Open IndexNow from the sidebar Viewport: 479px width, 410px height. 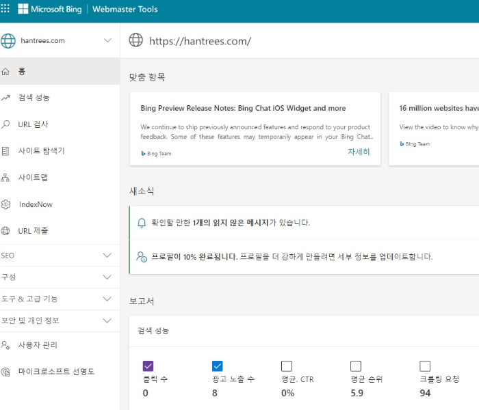point(60,204)
